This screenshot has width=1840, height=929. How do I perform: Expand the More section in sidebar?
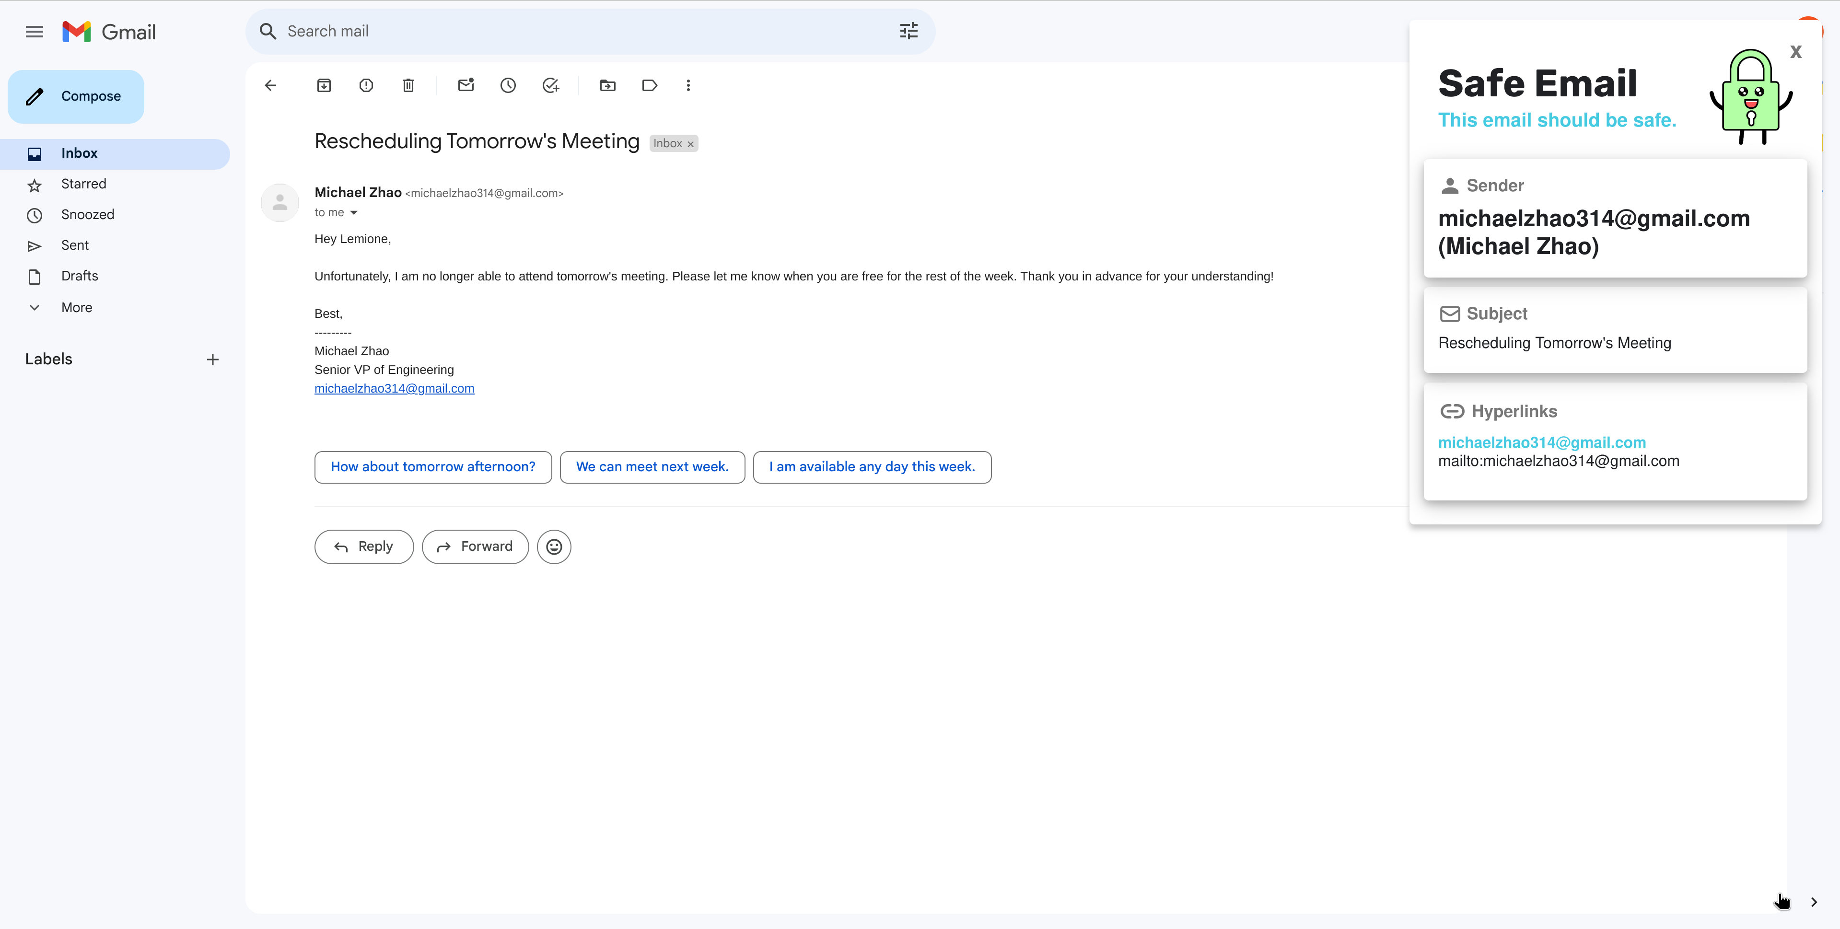[x=76, y=308]
